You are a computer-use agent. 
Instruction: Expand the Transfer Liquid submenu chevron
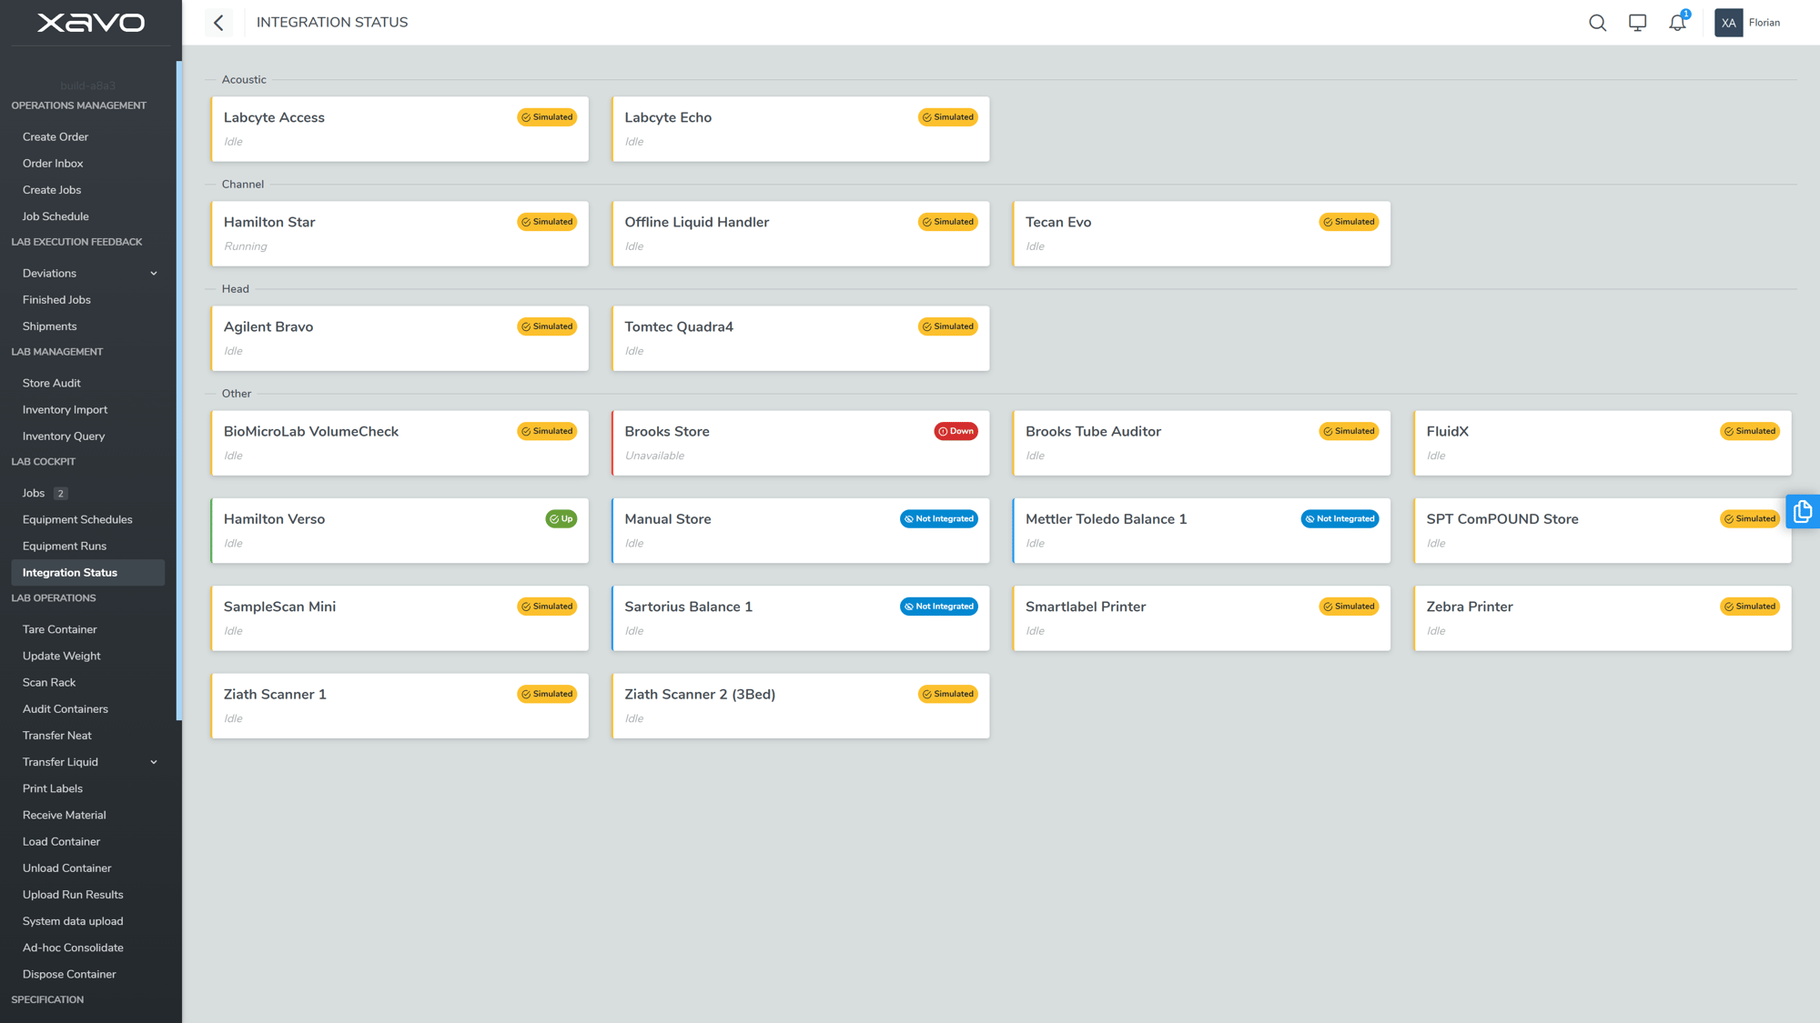click(x=154, y=762)
